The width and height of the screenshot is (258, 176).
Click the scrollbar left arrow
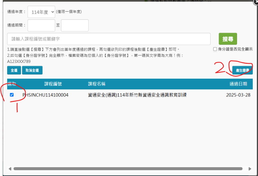point(10,169)
